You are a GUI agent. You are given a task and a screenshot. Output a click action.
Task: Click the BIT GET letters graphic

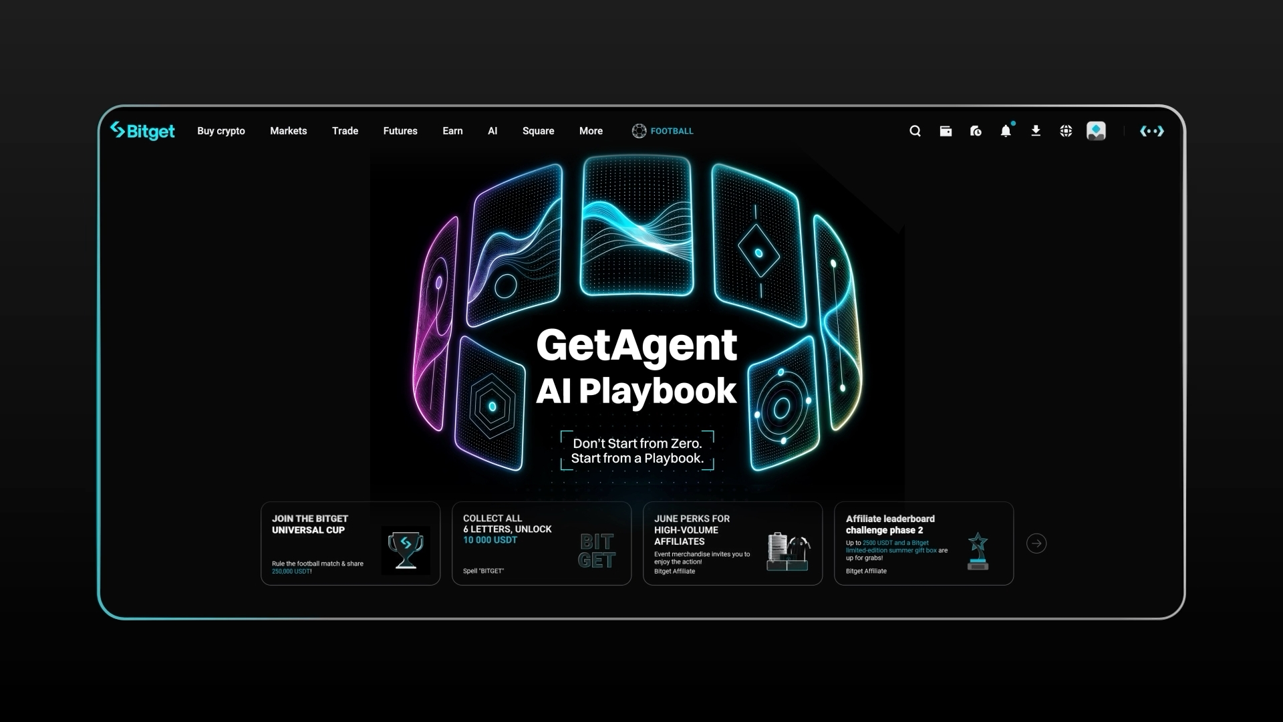click(x=597, y=551)
